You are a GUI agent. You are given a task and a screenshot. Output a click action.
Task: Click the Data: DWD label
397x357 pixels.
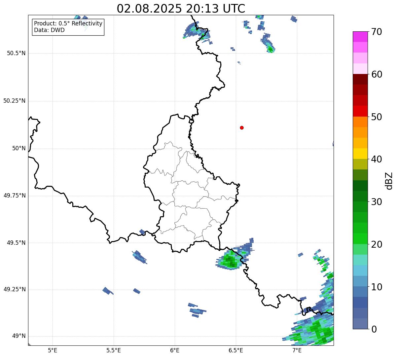tap(49, 30)
